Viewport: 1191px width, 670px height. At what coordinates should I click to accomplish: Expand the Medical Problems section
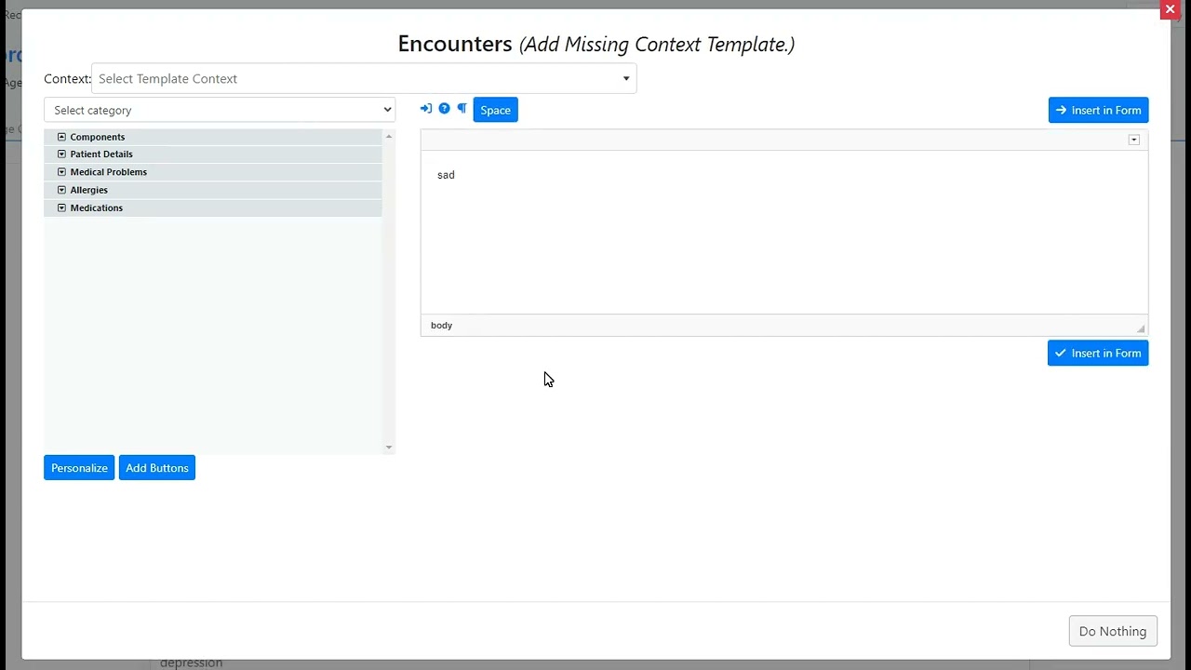(61, 172)
